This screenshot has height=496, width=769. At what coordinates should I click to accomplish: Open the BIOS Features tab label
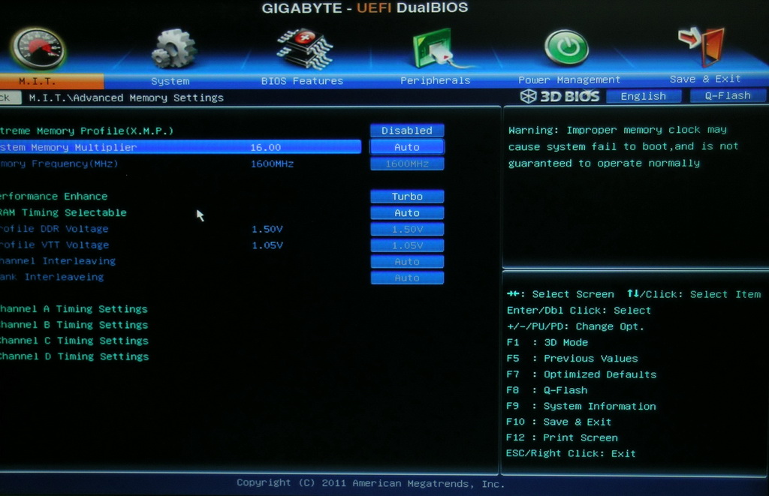click(x=302, y=81)
